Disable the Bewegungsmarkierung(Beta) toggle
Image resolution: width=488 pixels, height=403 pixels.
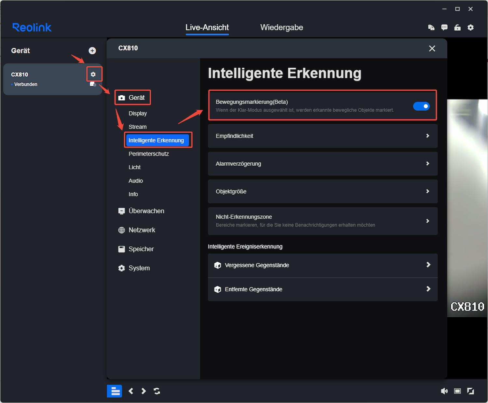tap(421, 106)
